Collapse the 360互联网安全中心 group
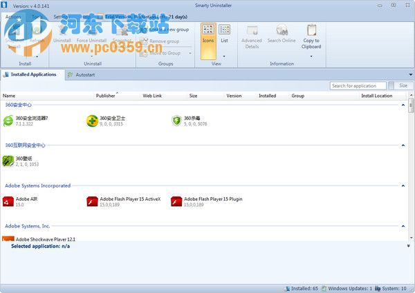 403,145
